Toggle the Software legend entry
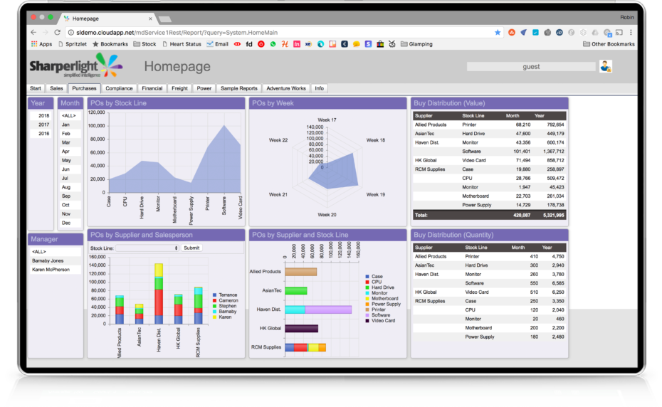 point(367,315)
